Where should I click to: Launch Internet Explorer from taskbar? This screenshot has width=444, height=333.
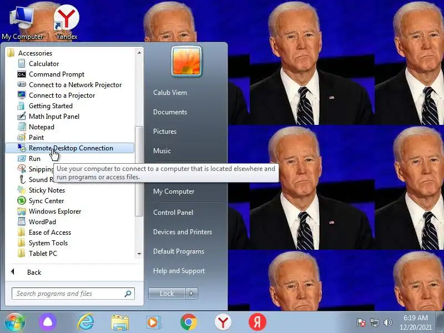(x=86, y=322)
